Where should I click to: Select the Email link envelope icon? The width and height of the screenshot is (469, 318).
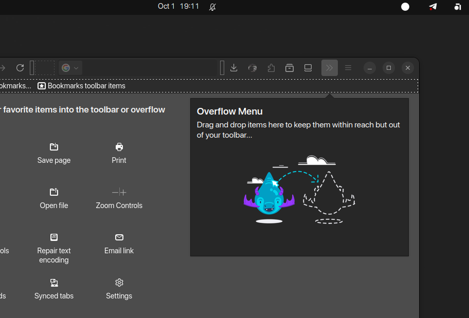click(x=119, y=237)
